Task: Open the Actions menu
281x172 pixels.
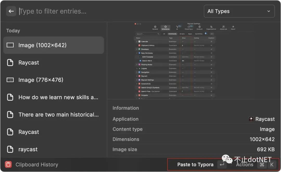Action: point(245,165)
